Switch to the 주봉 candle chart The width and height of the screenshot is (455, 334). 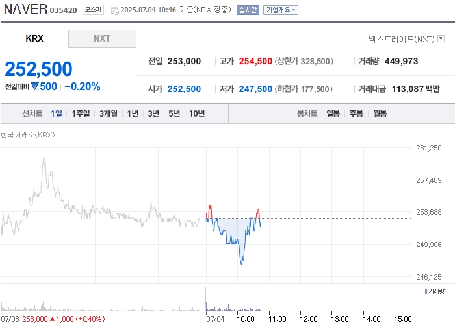356,113
